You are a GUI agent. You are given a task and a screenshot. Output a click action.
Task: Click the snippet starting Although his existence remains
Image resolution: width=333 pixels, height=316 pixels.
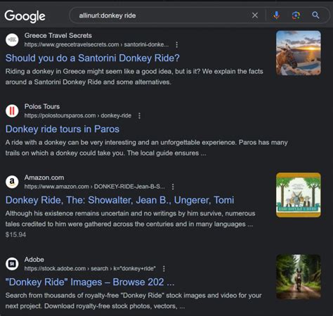(x=130, y=219)
